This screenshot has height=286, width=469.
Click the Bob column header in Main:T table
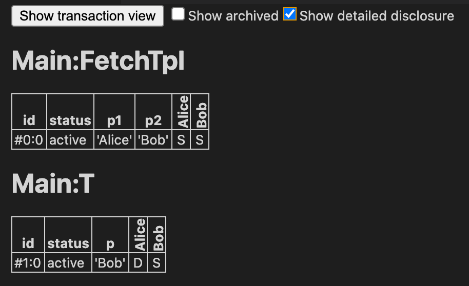159,237
